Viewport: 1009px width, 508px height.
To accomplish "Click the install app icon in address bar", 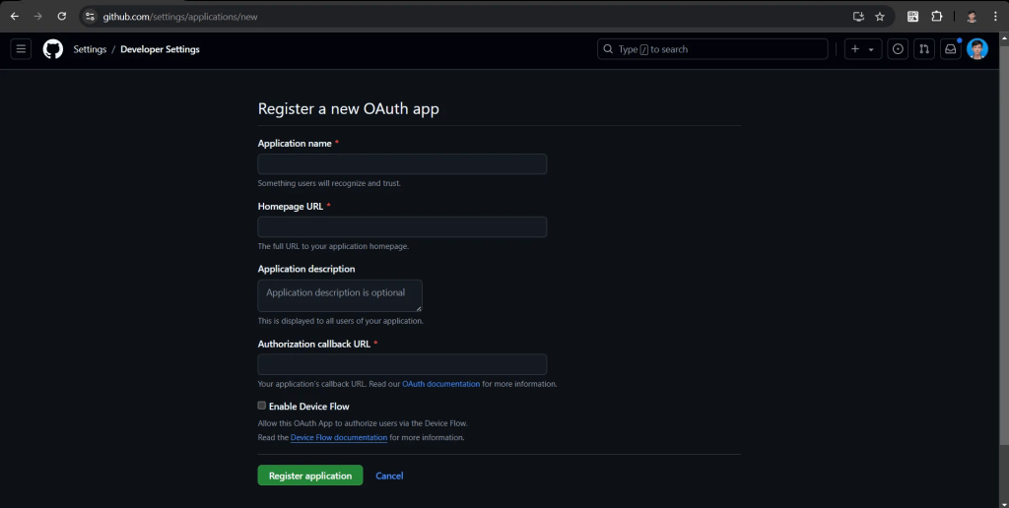I will coord(858,17).
